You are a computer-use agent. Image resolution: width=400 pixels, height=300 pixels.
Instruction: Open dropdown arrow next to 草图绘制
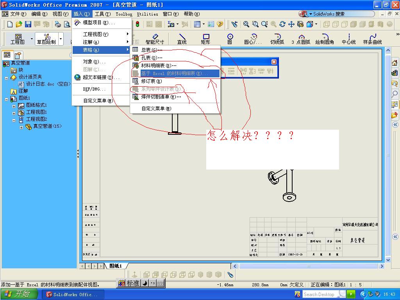pyautogui.click(x=61, y=39)
